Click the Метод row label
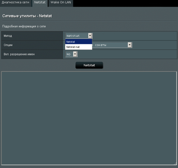 pos(8,36)
